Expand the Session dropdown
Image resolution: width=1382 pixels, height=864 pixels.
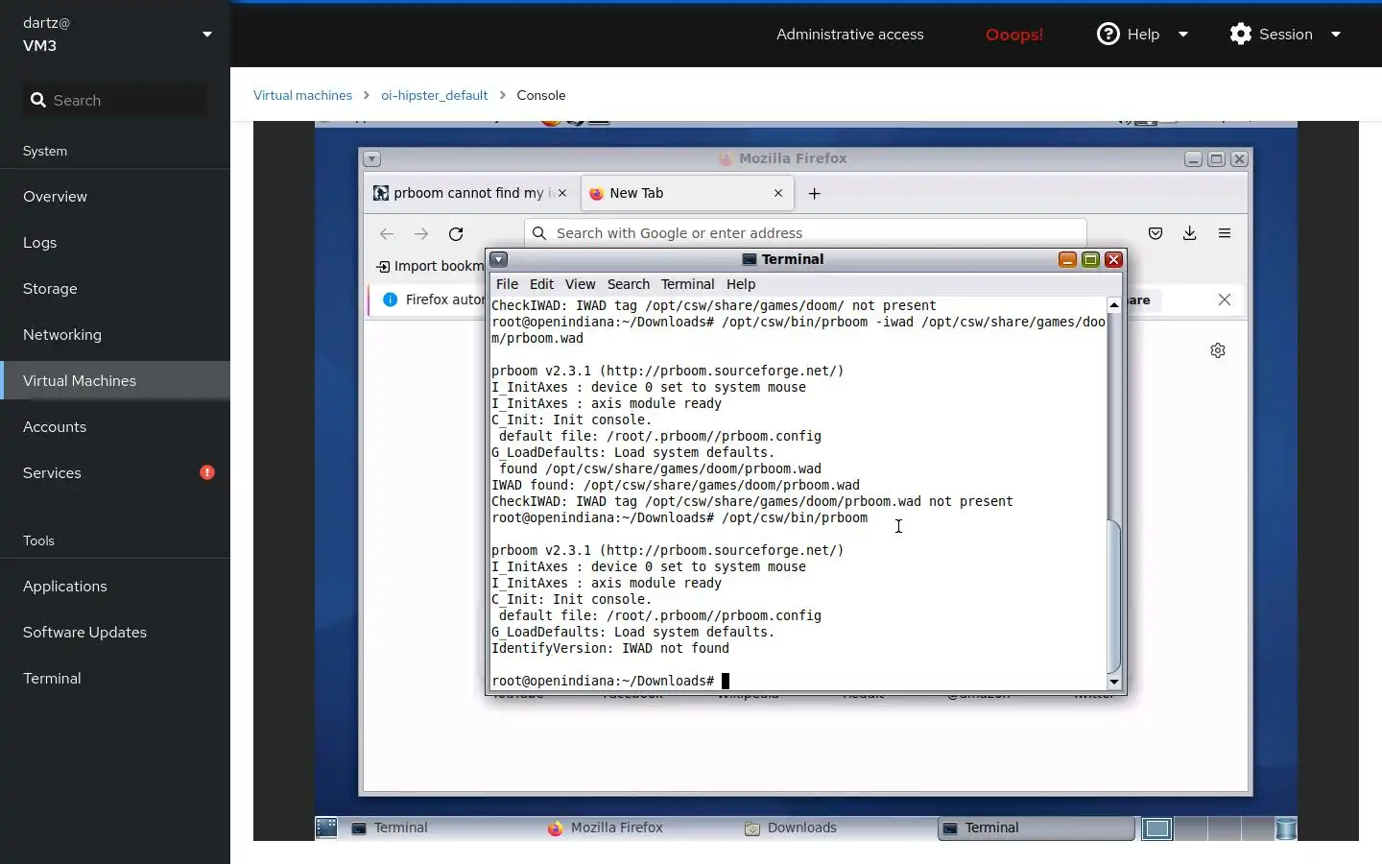click(1285, 34)
